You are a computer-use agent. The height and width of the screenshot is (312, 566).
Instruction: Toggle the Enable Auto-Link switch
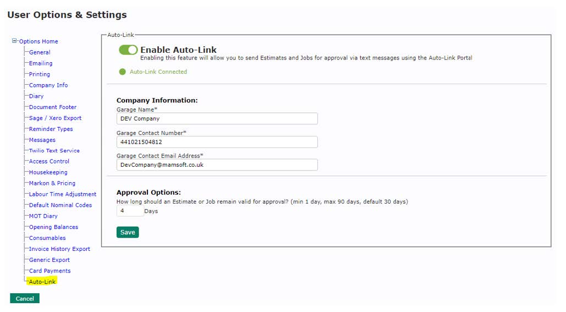(x=128, y=50)
